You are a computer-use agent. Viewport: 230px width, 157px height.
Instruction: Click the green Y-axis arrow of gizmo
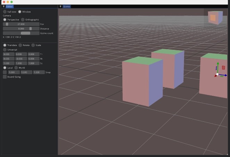tap(217, 64)
